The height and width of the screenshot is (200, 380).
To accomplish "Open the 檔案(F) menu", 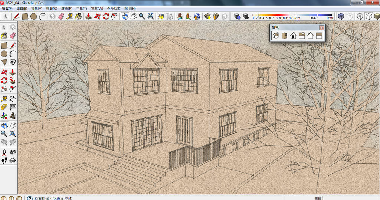I will pyautogui.click(x=7, y=9).
